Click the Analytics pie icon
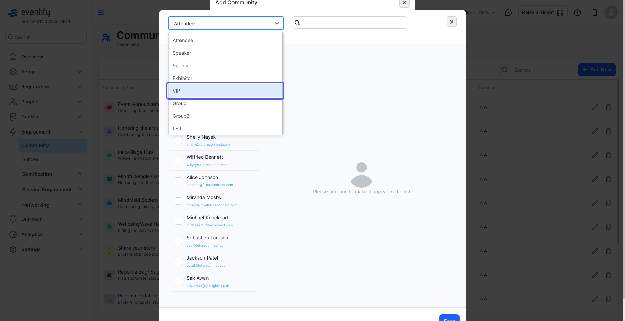This screenshot has width=625, height=321. click(13, 234)
